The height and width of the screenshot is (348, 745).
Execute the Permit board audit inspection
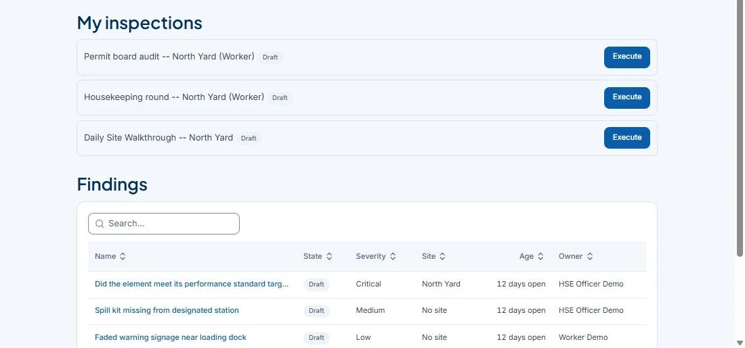[x=626, y=57]
